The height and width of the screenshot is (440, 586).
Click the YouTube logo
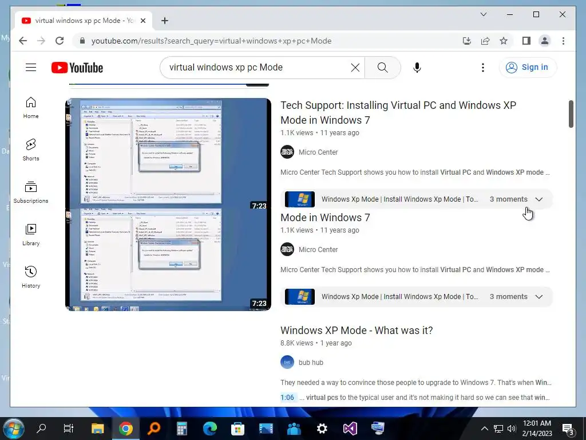[77, 68]
